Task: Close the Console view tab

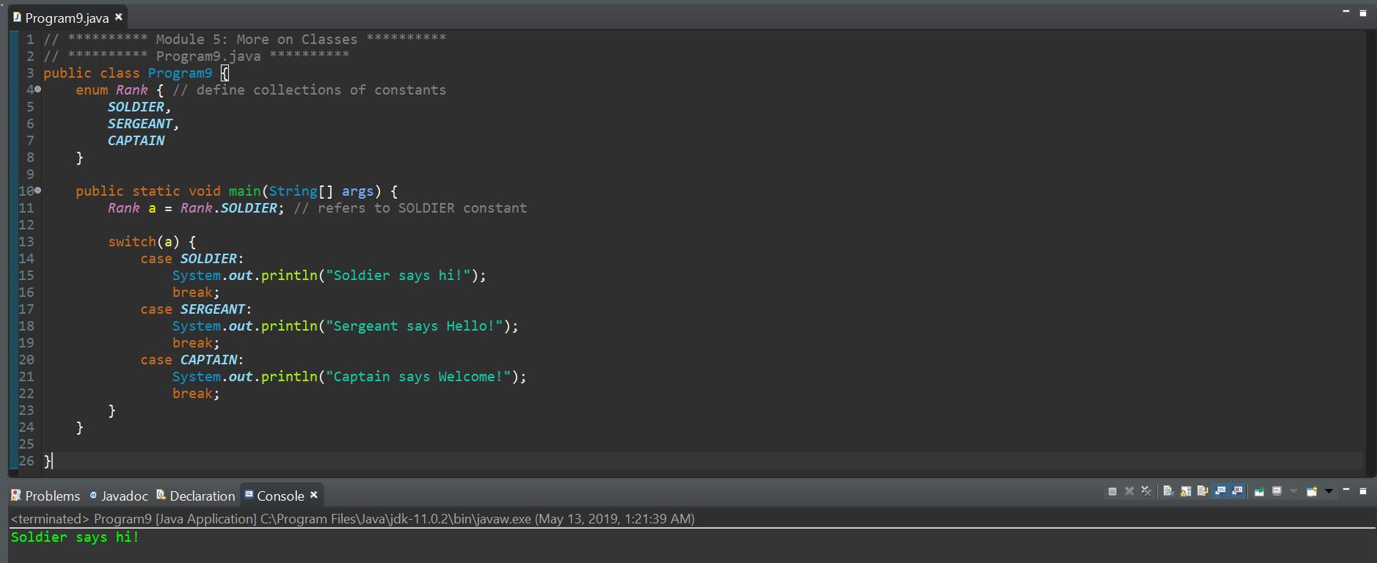Action: (314, 495)
